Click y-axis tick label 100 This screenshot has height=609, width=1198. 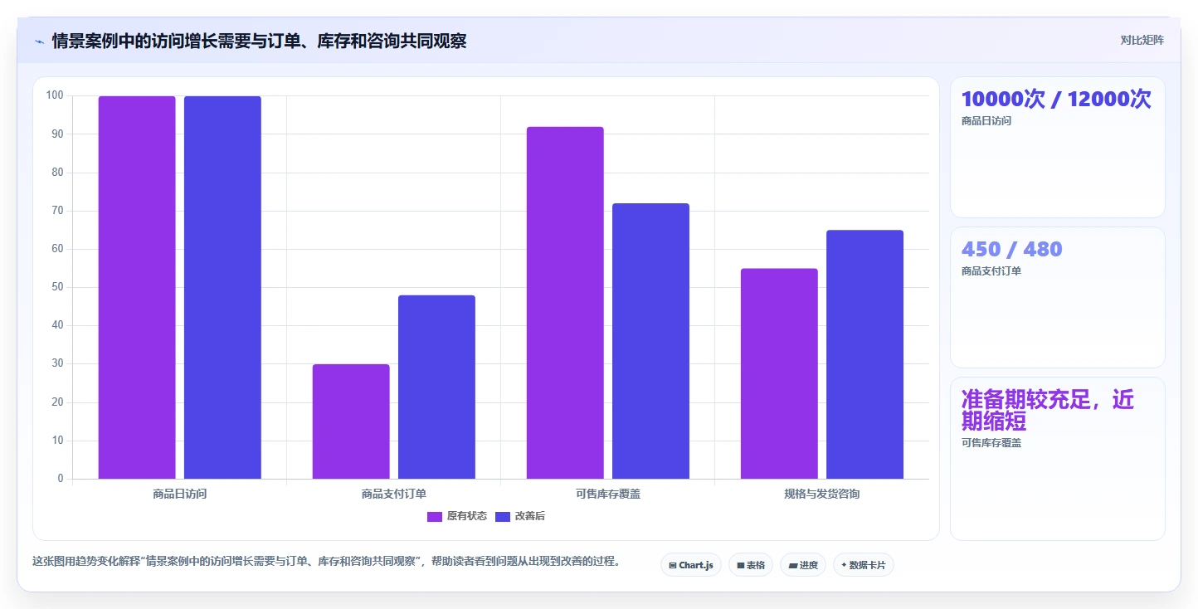(55, 95)
